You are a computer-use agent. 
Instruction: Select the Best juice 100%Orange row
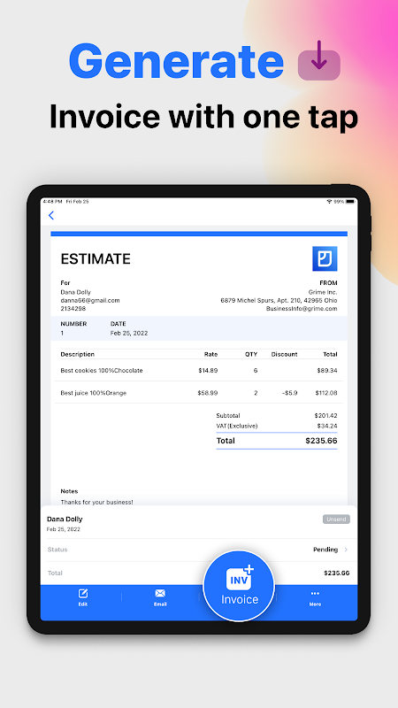(x=198, y=393)
